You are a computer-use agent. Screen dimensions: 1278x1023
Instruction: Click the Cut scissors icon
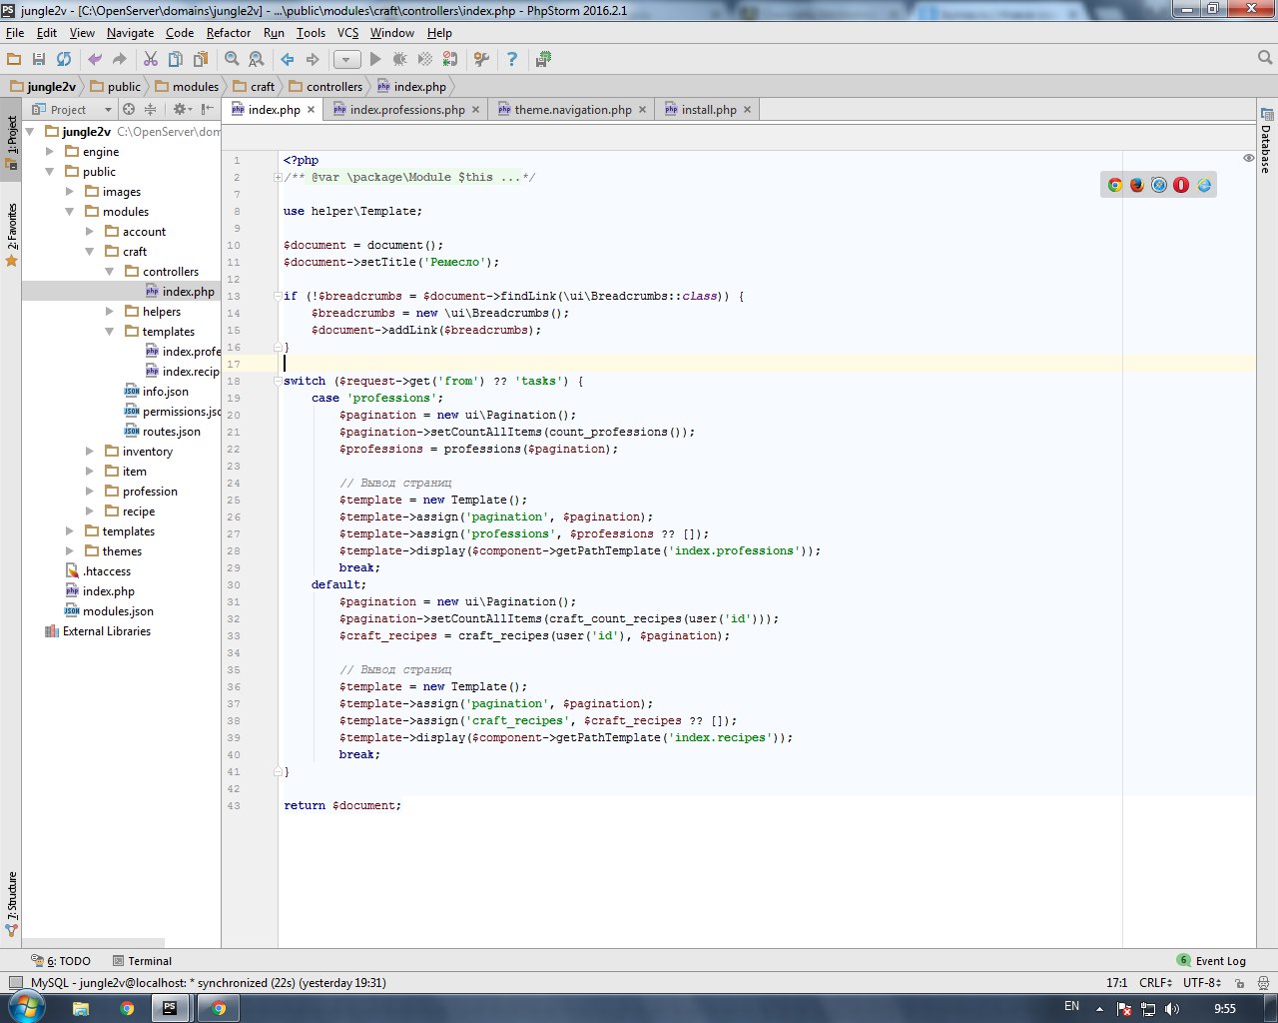[x=151, y=60]
